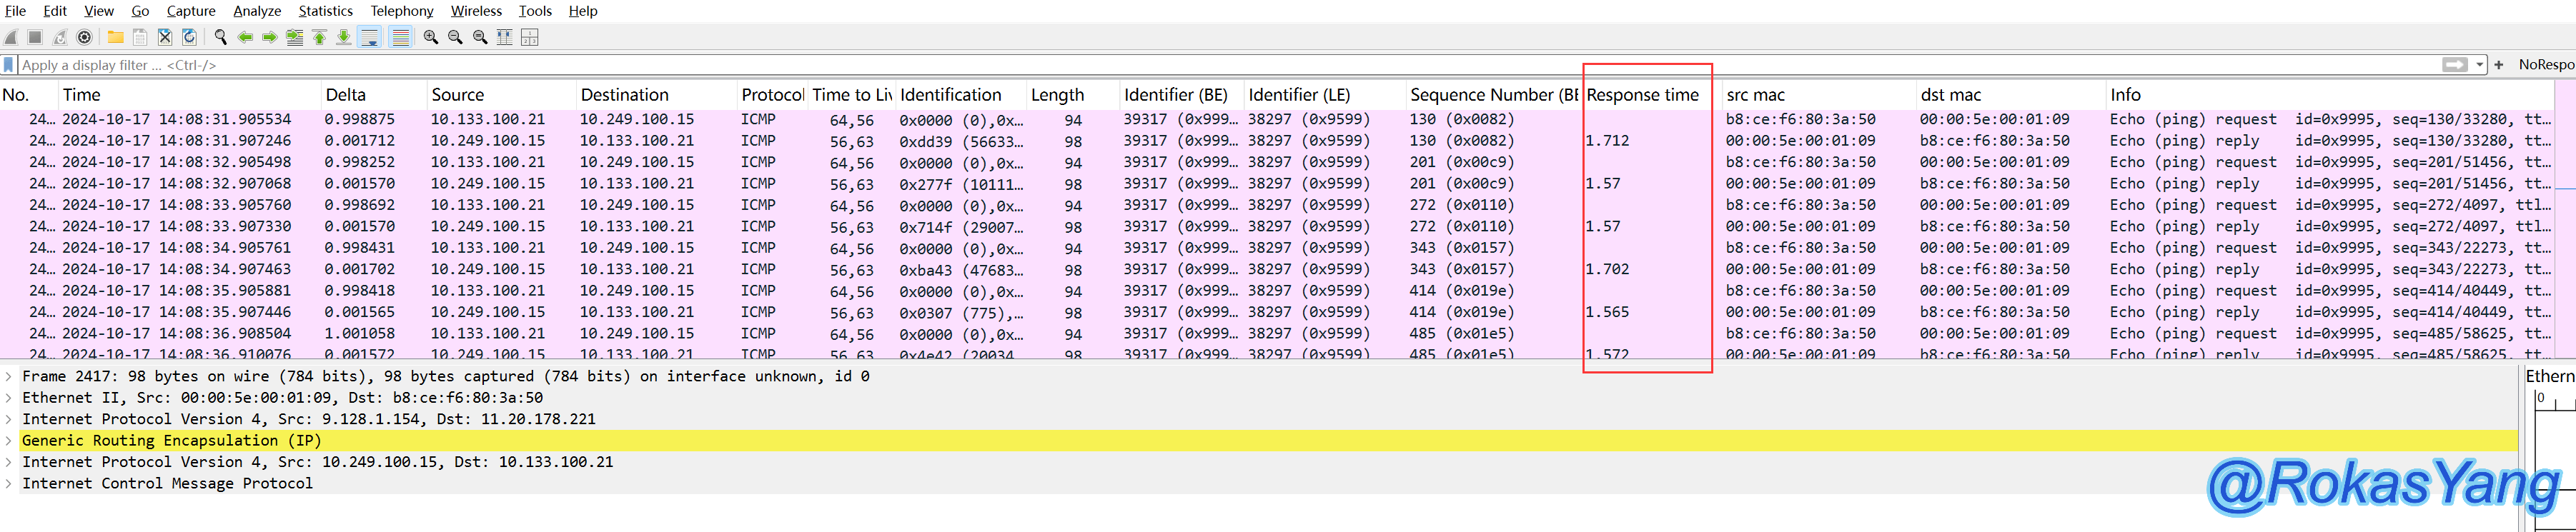This screenshot has width=2576, height=532.
Task: Click the Open capture file folder icon
Action: coord(116,37)
